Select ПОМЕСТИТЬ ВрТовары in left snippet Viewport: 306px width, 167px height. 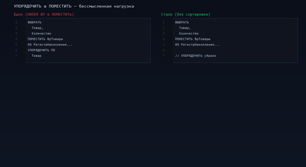(x=45, y=39)
